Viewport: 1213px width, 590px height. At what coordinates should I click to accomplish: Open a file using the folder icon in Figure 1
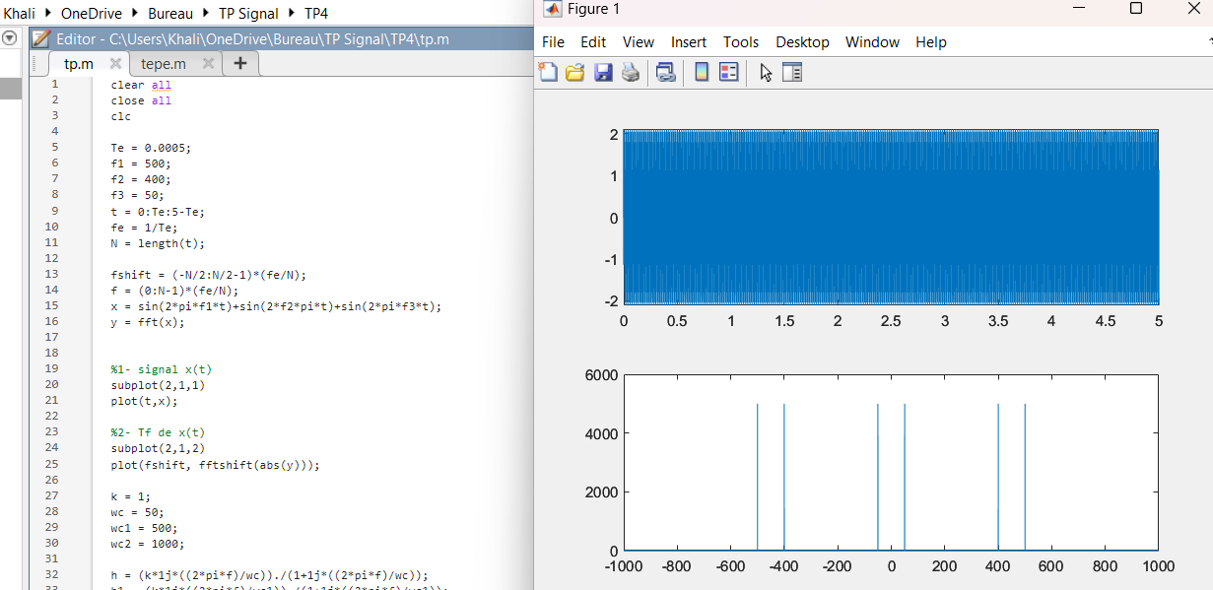pos(574,71)
